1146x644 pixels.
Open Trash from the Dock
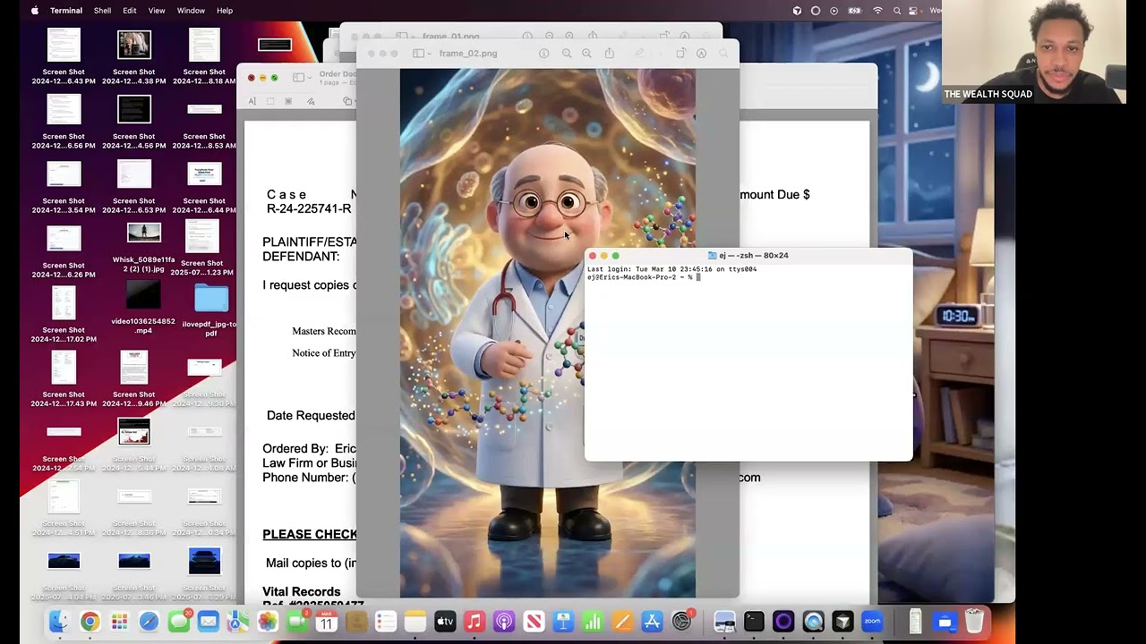[x=974, y=622]
